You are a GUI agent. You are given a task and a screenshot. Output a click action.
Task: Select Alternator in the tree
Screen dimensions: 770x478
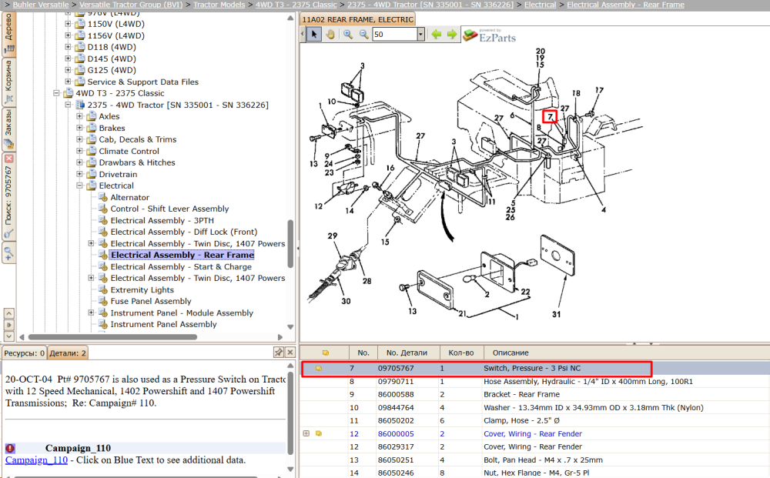click(x=129, y=197)
